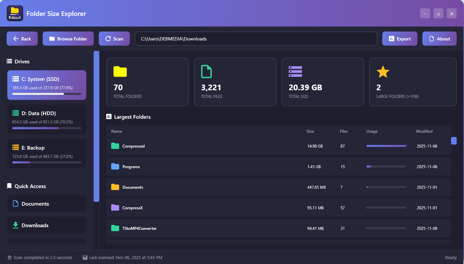Sort folders by the Size column header
This screenshot has width=464, height=264.
[x=310, y=131]
